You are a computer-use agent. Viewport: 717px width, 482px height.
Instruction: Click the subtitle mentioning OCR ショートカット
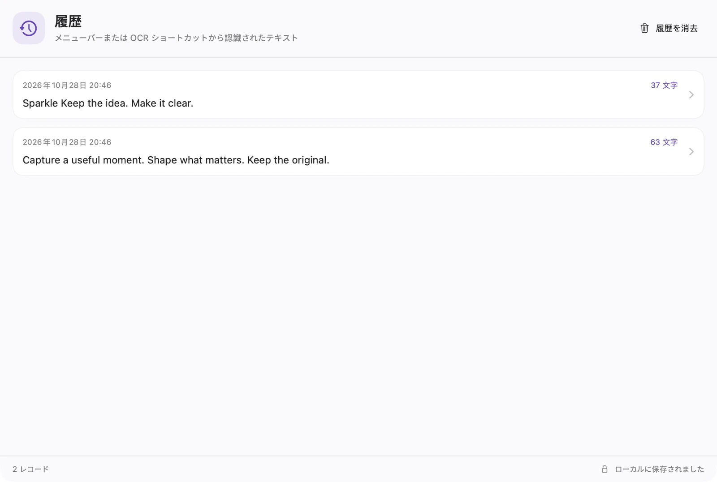point(176,38)
